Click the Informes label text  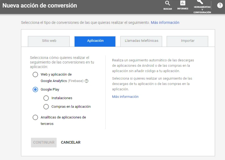pos(183,9)
